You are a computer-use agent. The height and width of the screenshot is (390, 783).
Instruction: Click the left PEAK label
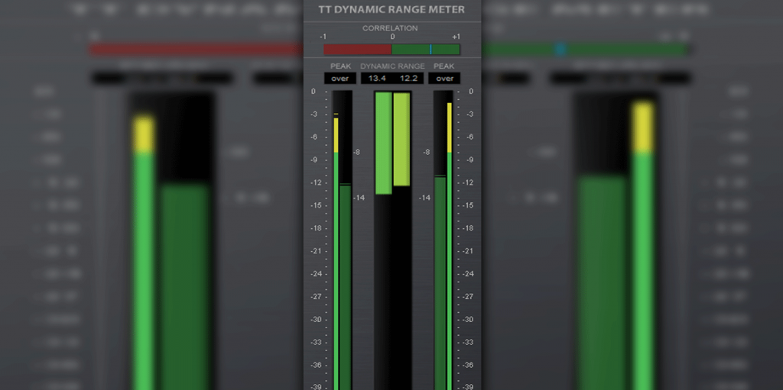point(340,66)
